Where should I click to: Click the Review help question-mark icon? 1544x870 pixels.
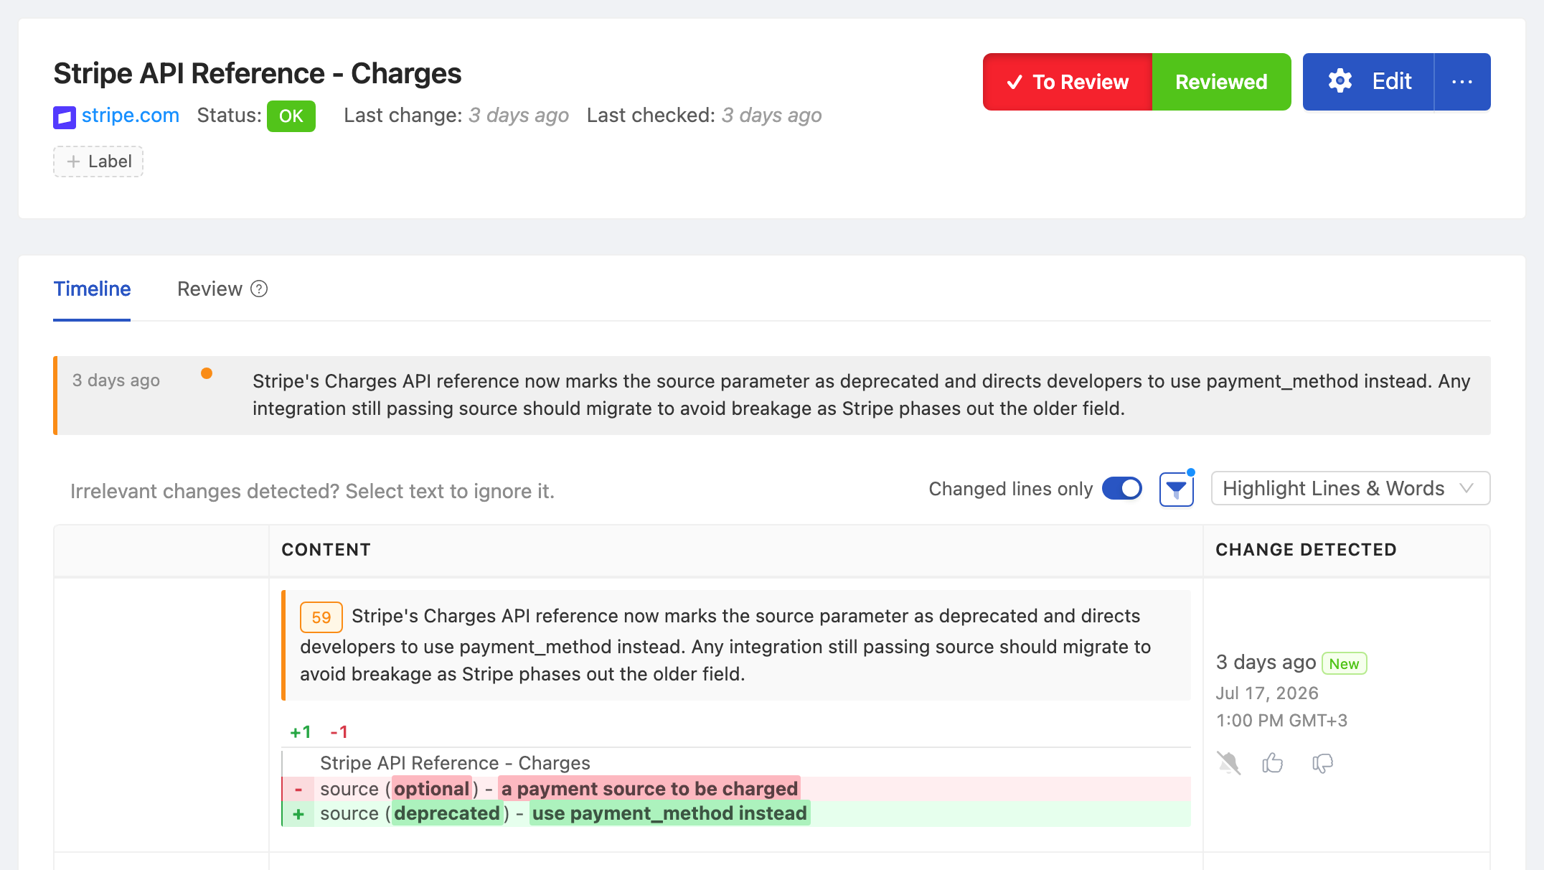pos(259,289)
